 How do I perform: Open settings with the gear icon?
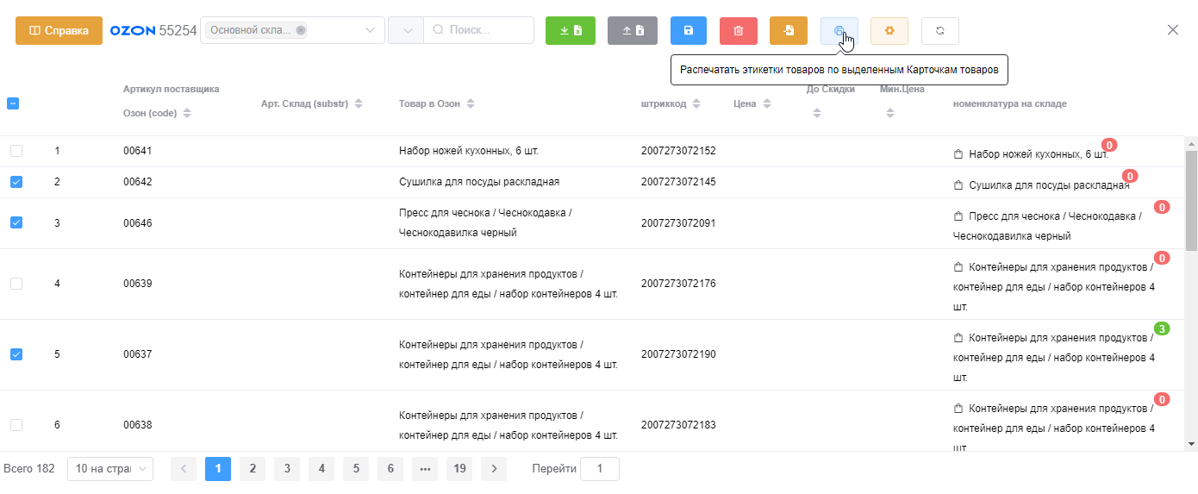[889, 30]
